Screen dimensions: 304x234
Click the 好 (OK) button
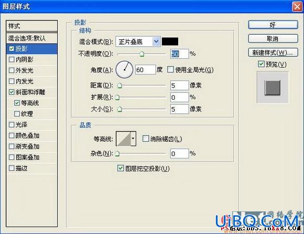[273, 25]
